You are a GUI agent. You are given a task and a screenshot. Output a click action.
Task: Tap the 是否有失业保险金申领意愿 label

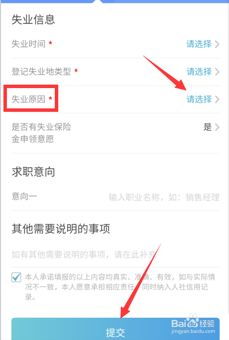(41, 133)
